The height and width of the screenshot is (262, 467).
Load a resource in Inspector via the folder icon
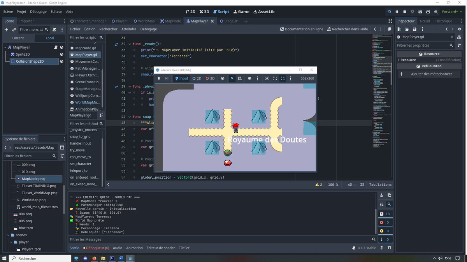pos(407,29)
